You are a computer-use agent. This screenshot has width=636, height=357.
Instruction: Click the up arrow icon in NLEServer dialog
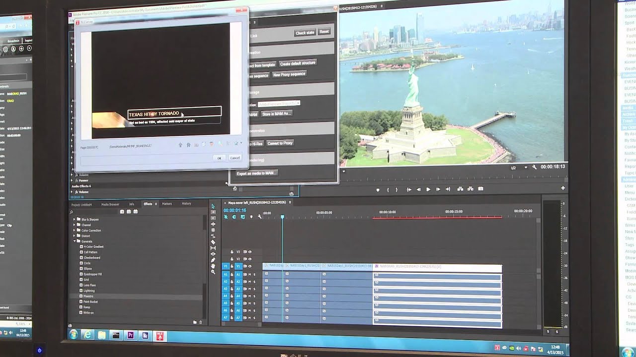click(x=180, y=144)
